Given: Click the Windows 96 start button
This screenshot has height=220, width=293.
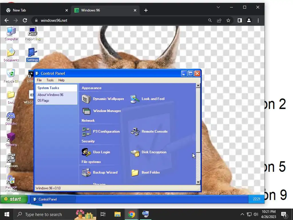Looking at the screenshot, I should coord(14,199).
